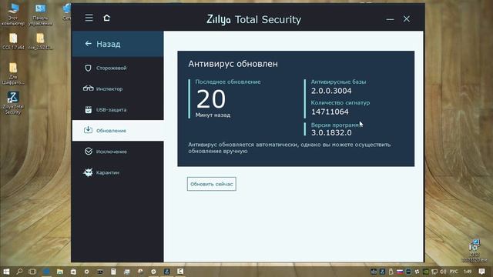493x277 pixels.
Task: Click the Zillya icon in taskbar
Action: 167,272
